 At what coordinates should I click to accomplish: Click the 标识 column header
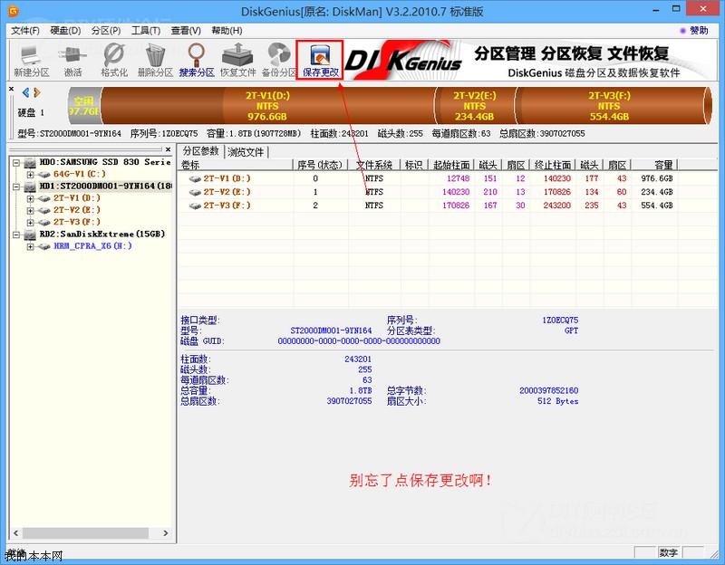414,165
